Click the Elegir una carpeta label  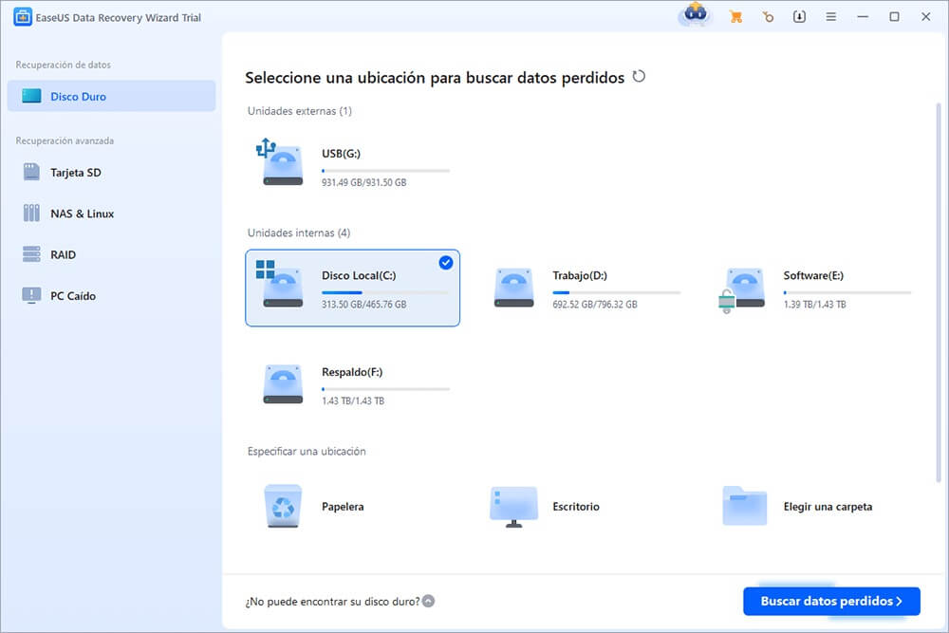coord(828,507)
